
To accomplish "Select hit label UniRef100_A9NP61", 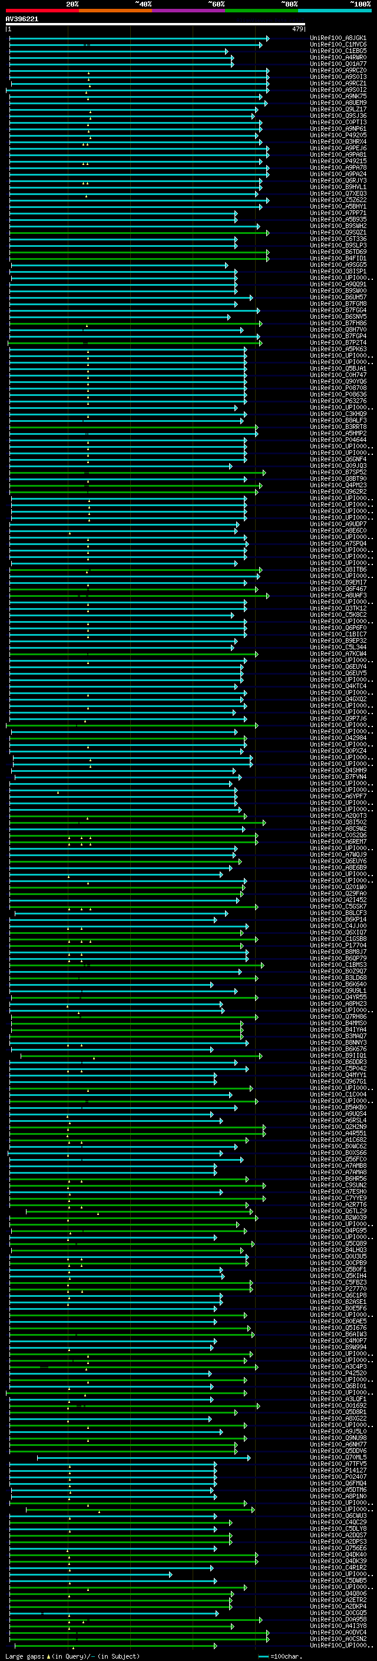I will tap(338, 129).
